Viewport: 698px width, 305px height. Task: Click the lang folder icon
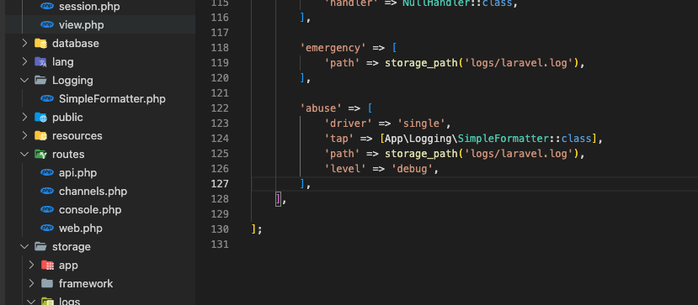click(40, 61)
